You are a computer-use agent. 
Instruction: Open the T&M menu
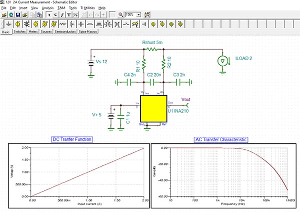click(61, 8)
